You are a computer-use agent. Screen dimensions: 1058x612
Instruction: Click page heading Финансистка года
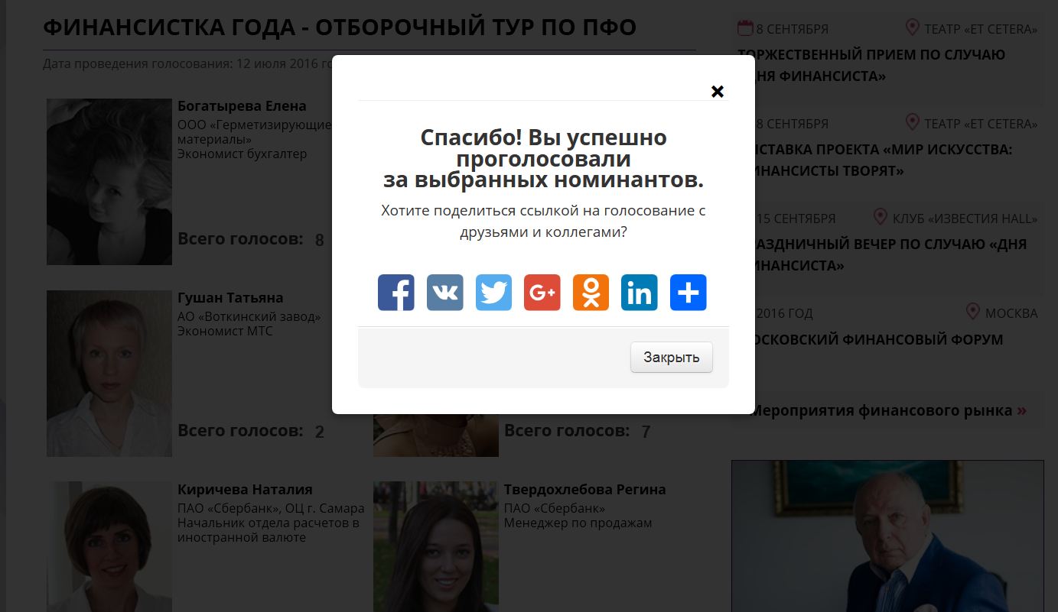340,27
